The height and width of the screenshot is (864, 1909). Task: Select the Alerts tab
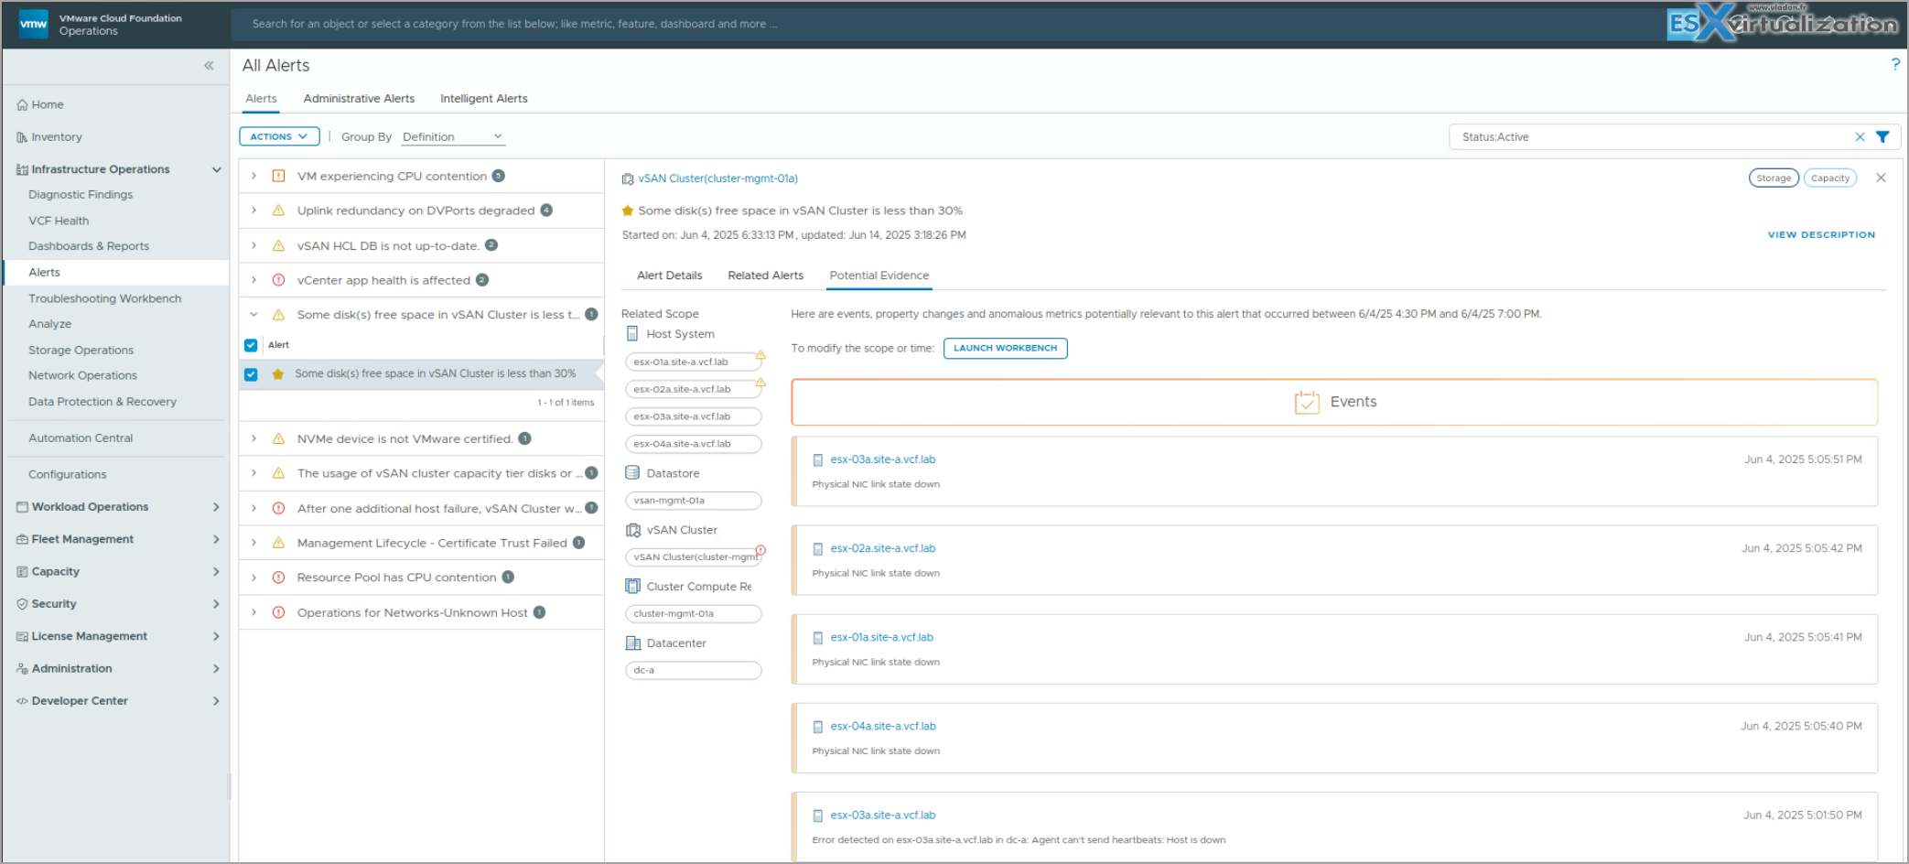261,98
